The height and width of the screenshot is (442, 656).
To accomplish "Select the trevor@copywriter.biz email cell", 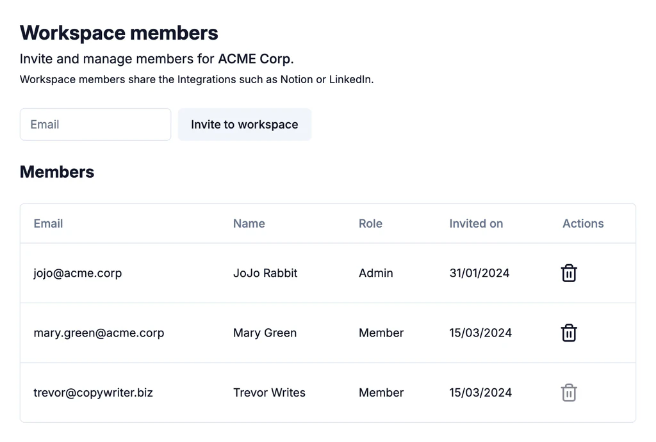I will pos(93,393).
